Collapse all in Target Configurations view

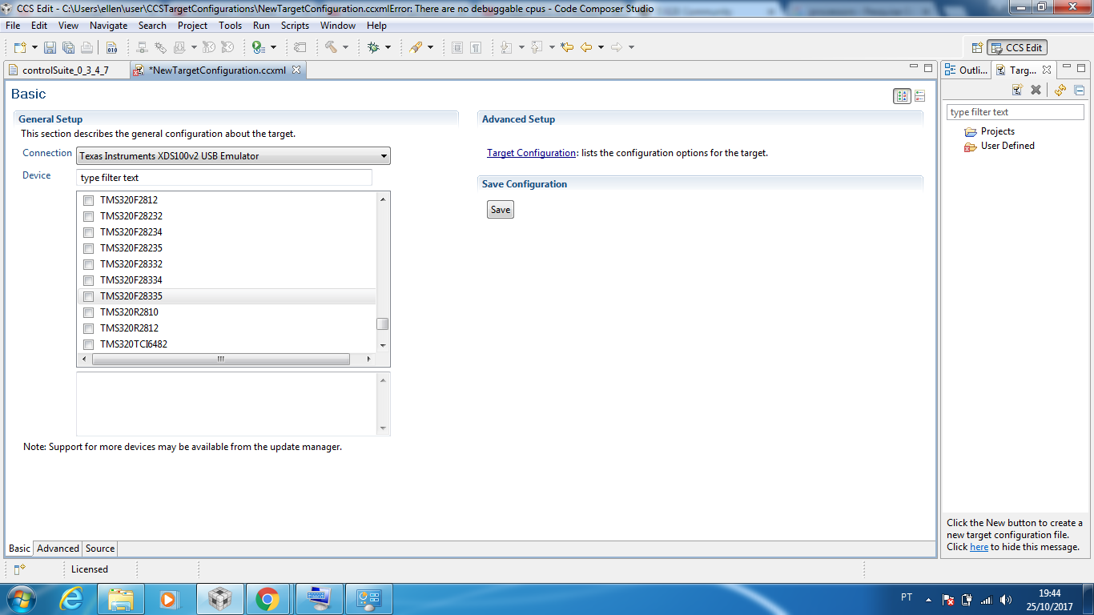1079,90
